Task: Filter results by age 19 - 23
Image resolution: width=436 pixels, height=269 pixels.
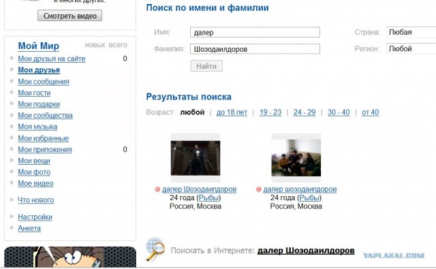Action: pos(270,112)
